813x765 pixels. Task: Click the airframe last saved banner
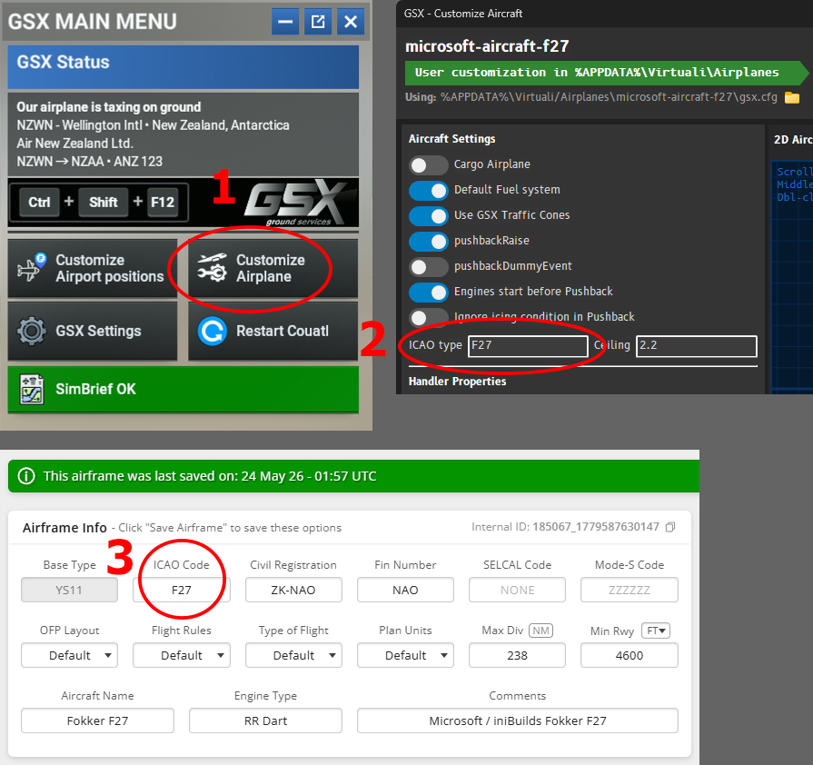point(353,476)
